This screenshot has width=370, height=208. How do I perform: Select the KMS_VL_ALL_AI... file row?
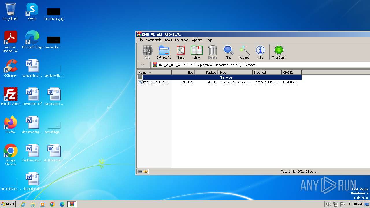(x=219, y=82)
